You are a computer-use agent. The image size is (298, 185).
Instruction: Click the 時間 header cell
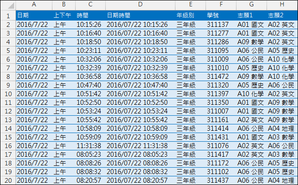click(90, 15)
